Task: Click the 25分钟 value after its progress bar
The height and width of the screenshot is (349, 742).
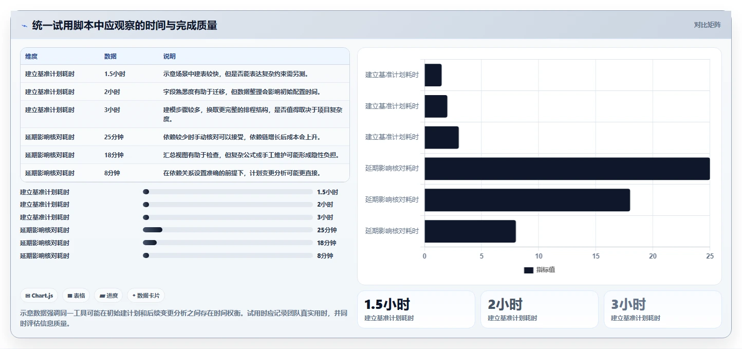Action: pos(327,230)
